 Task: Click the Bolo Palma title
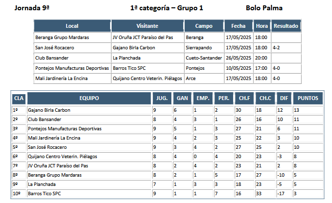[x=264, y=8]
